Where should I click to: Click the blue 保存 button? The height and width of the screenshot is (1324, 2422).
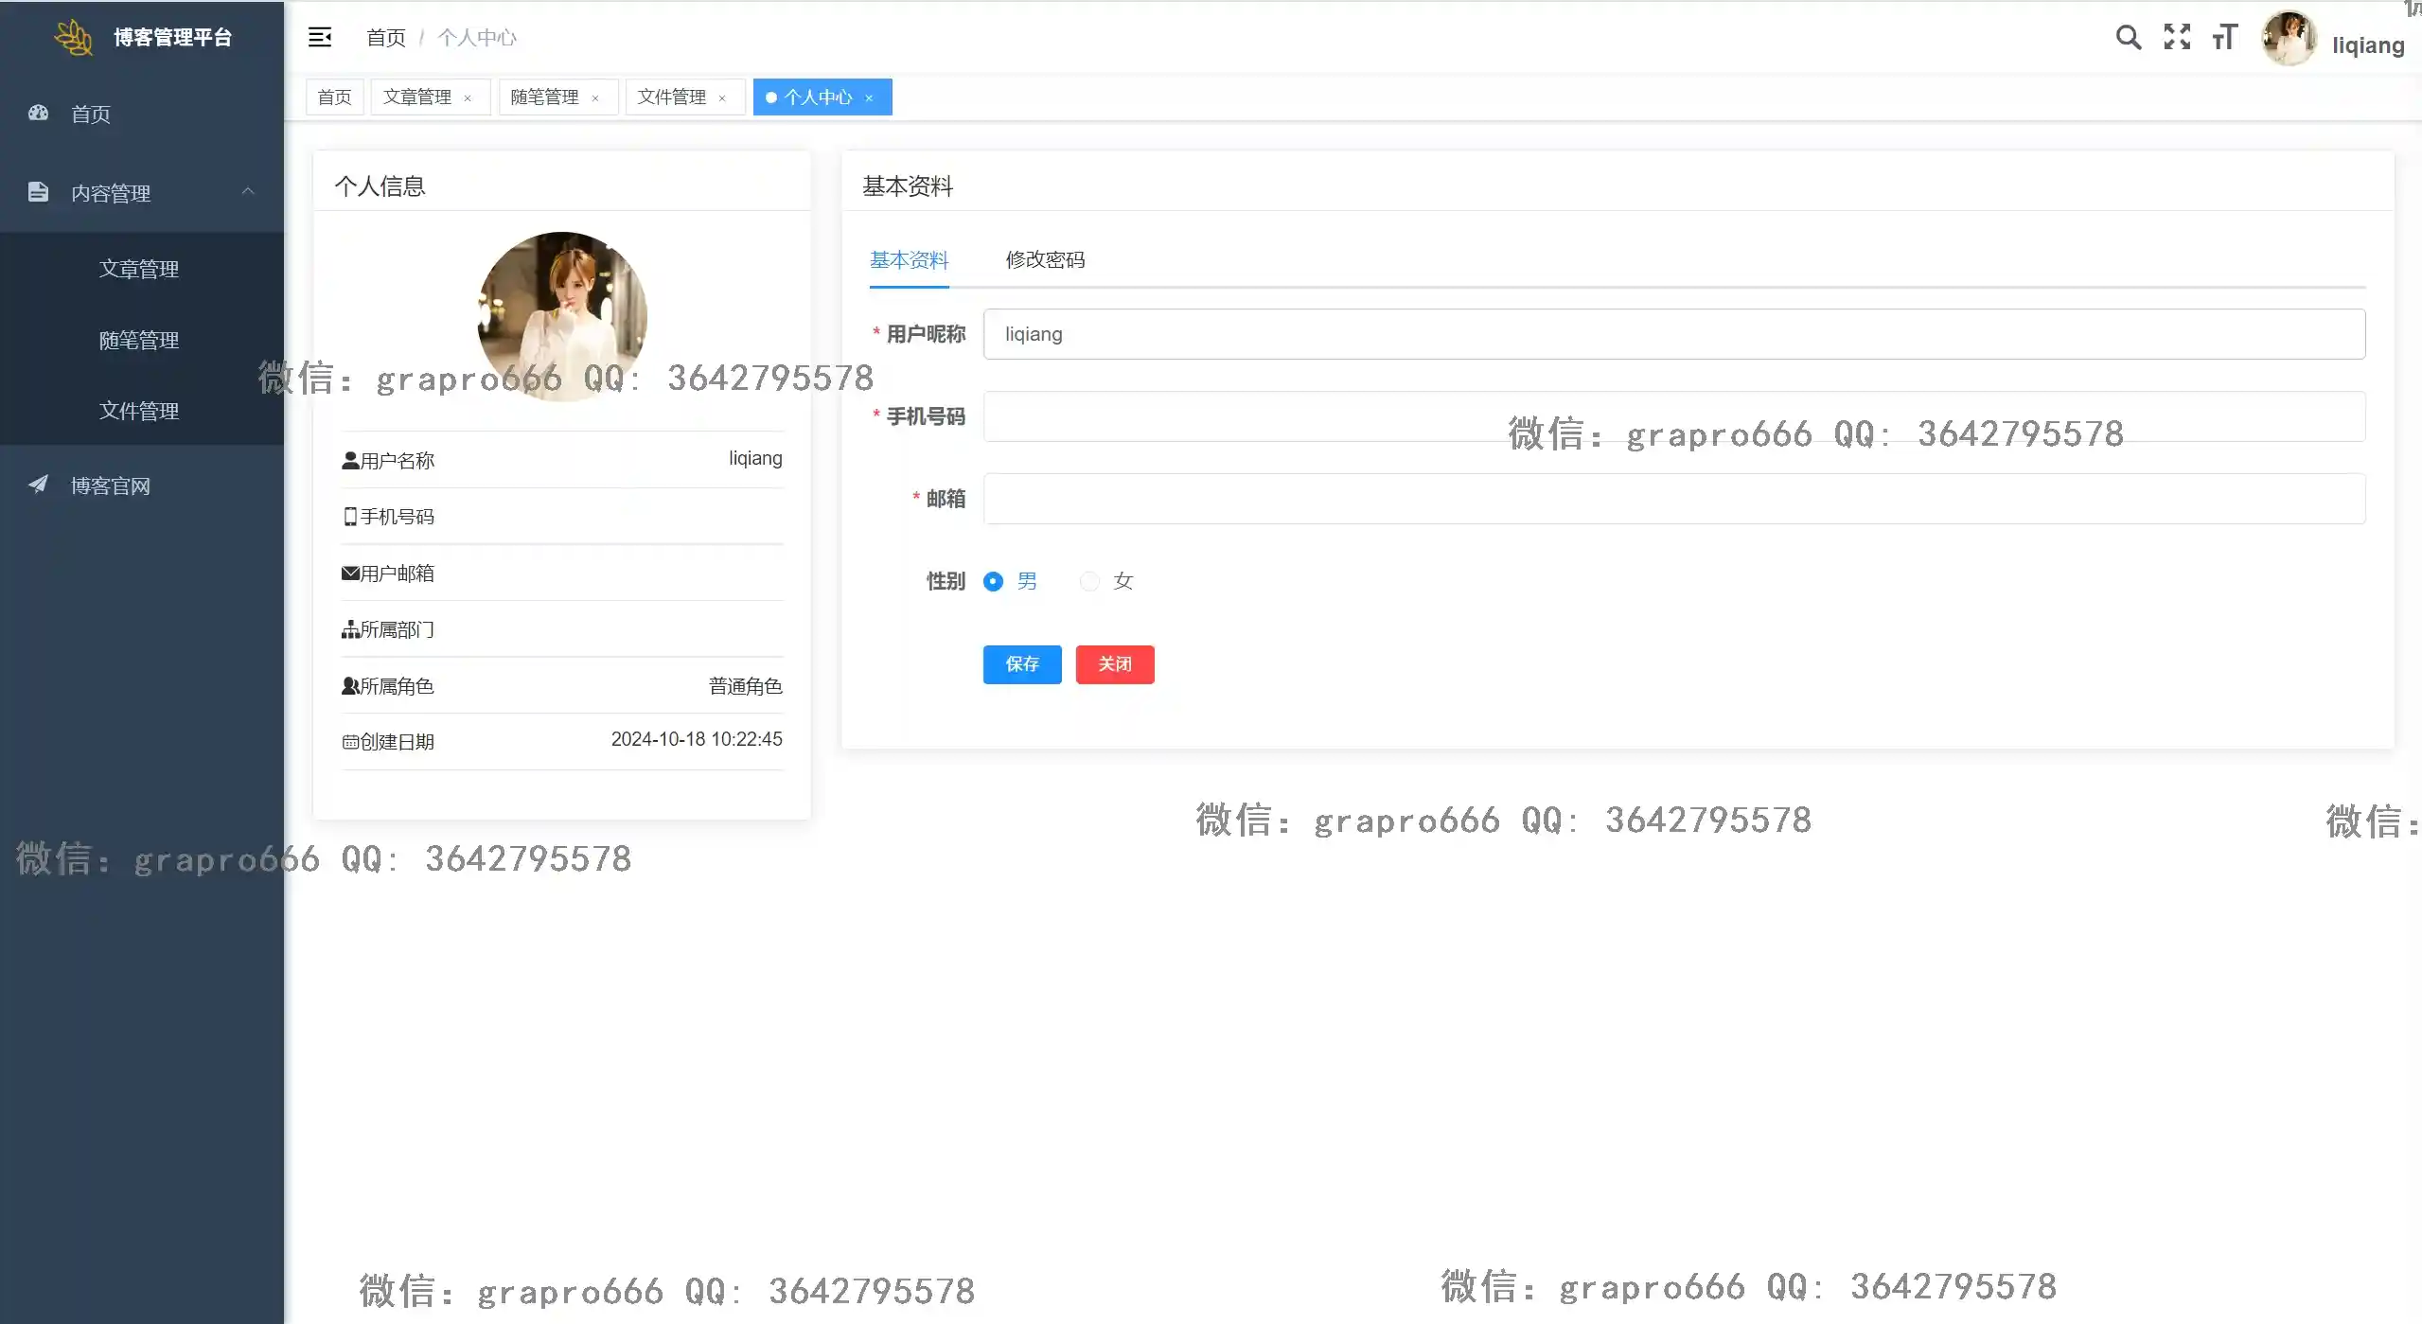(x=1022, y=664)
